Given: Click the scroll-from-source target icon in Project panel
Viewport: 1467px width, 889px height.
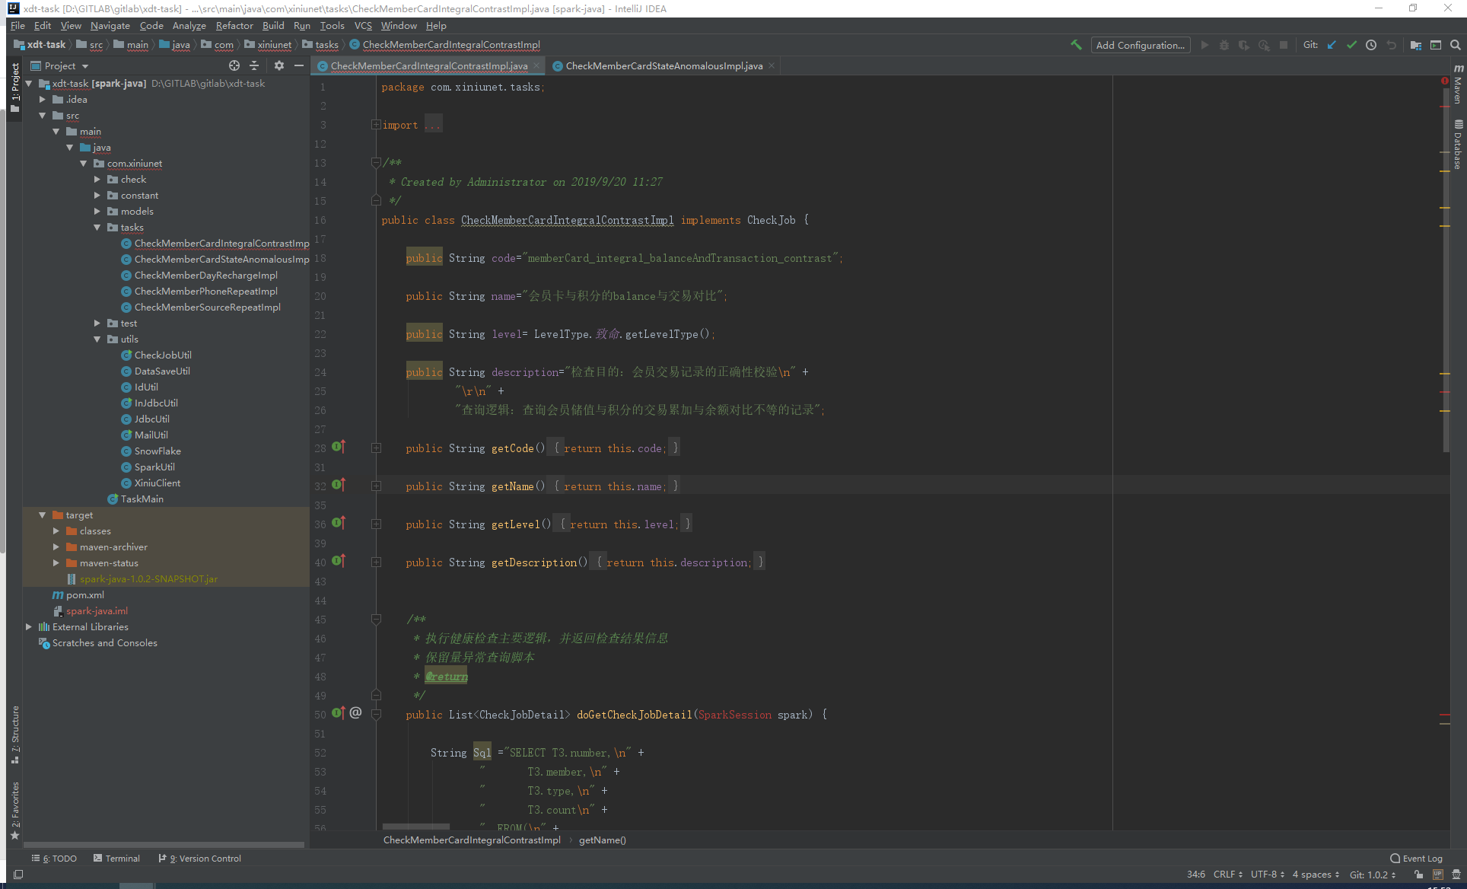Looking at the screenshot, I should [x=234, y=66].
